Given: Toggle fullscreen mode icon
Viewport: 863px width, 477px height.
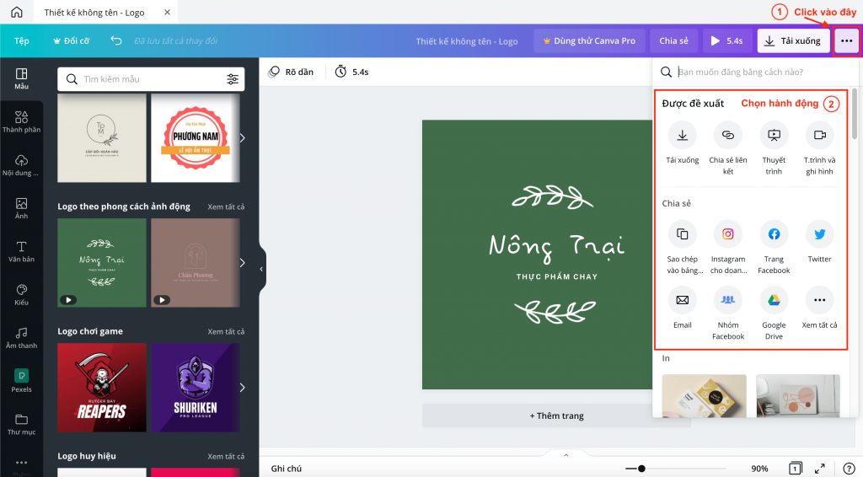Looking at the screenshot, I should tap(819, 469).
